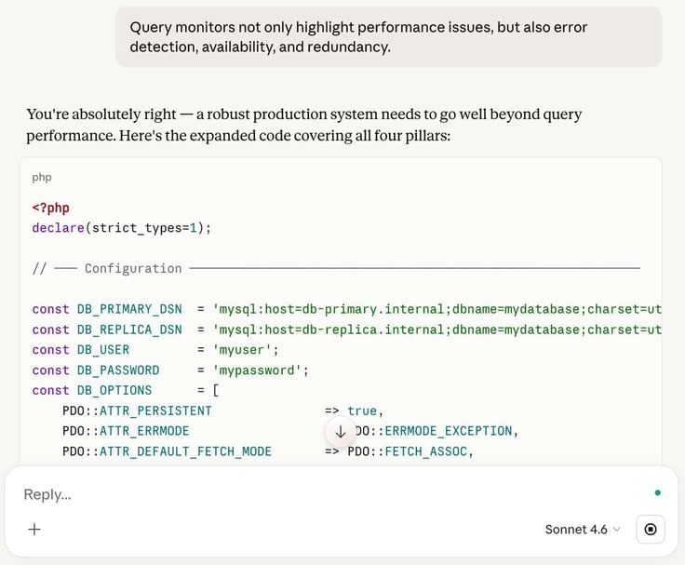This screenshot has width=685, height=565.
Task: Click the DB_PASSWORD constant name
Action: click(x=118, y=370)
